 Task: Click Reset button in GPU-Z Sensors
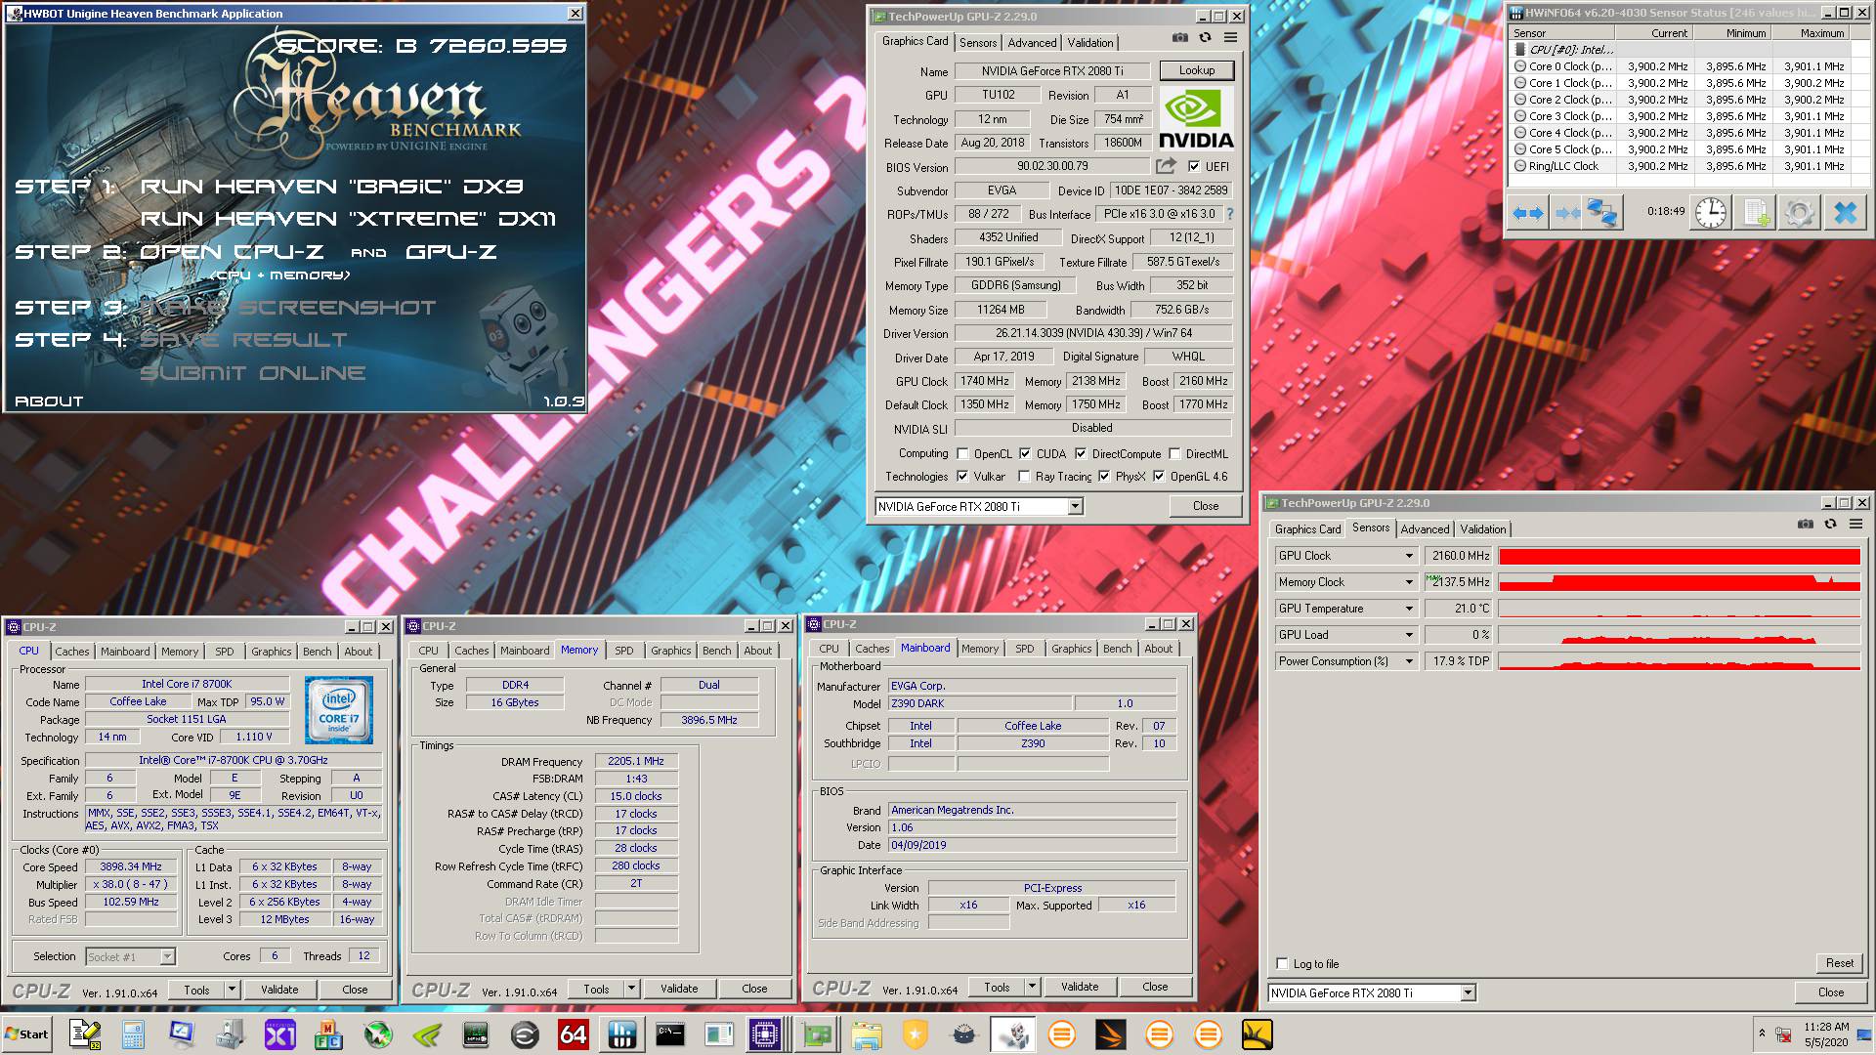pyautogui.click(x=1839, y=963)
